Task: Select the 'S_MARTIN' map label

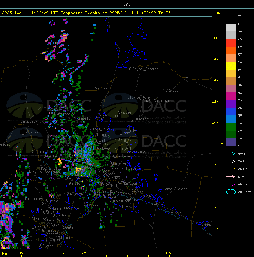Action: click(x=115, y=178)
